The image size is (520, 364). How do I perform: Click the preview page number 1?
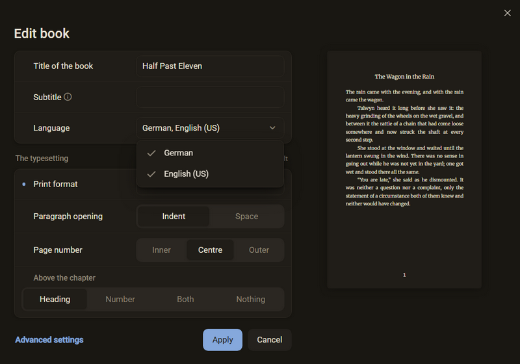point(404,275)
